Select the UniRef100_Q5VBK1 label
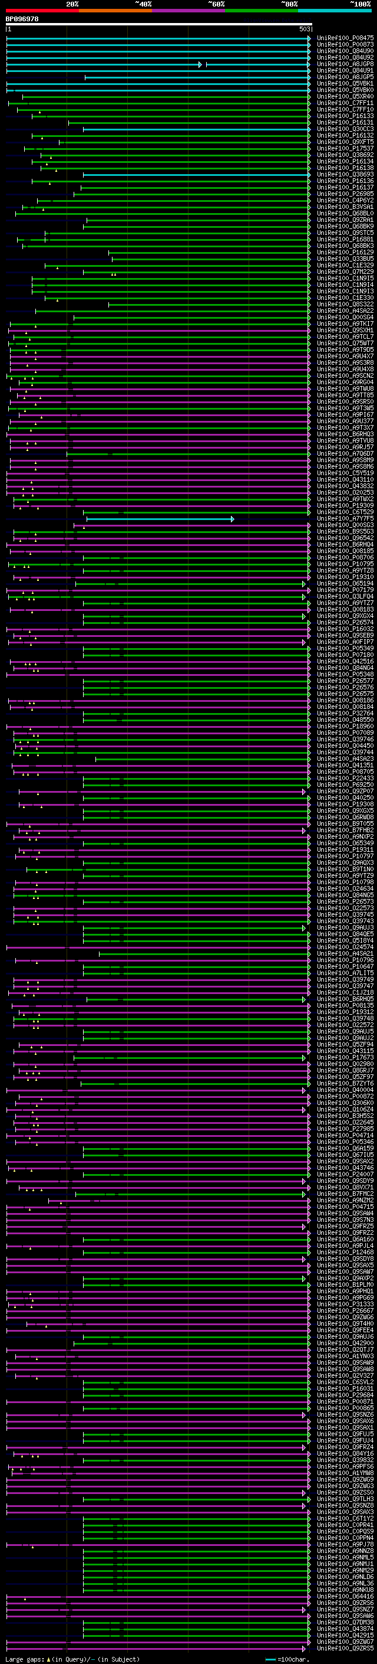This screenshot has height=1664, width=377. tap(345, 83)
